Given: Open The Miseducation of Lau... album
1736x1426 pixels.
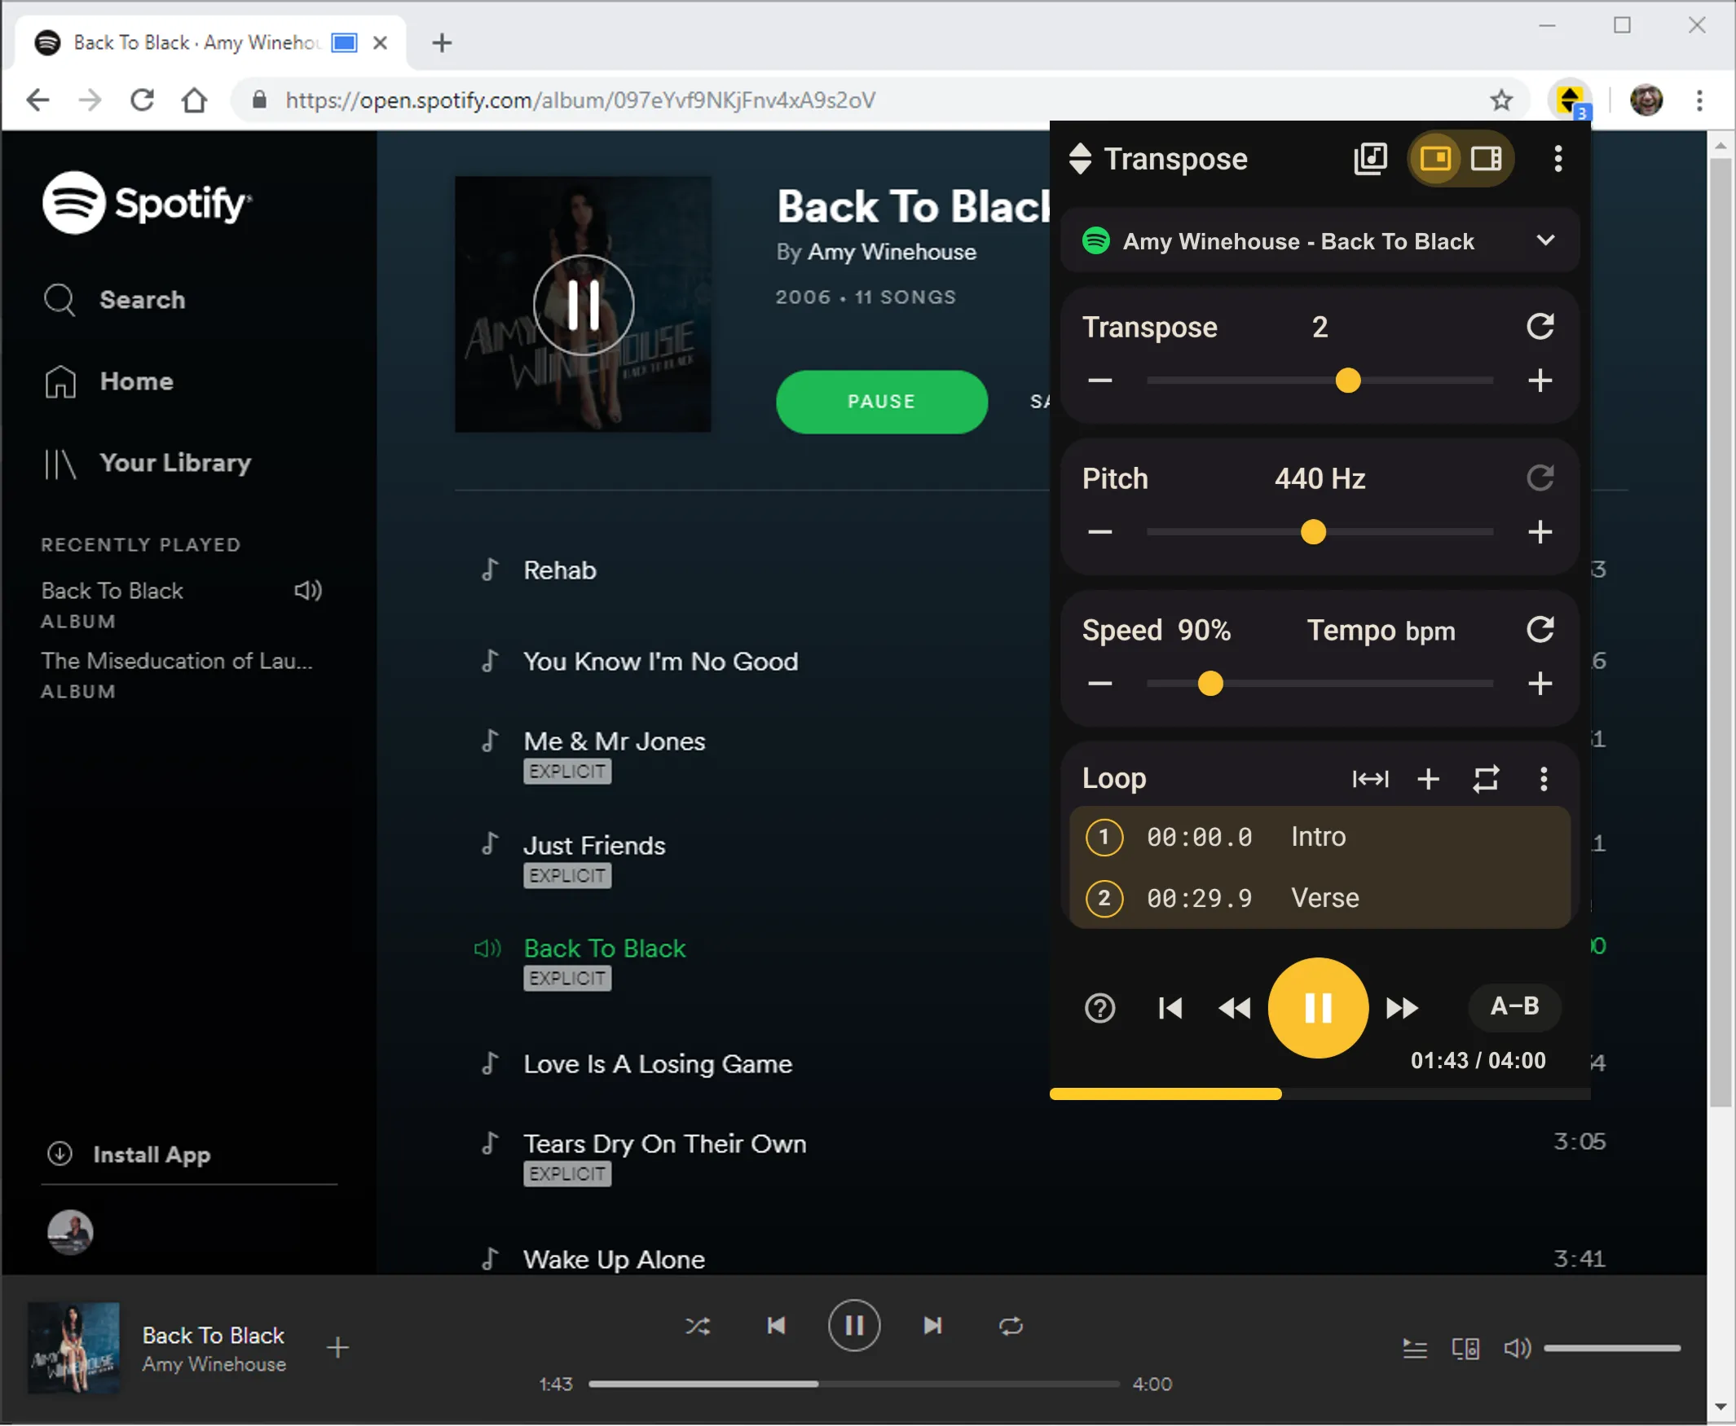Looking at the screenshot, I should click(x=177, y=661).
